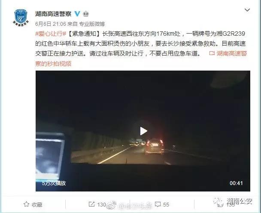
Task: Open comments via speech bubble icon
Action: [x=158, y=204]
